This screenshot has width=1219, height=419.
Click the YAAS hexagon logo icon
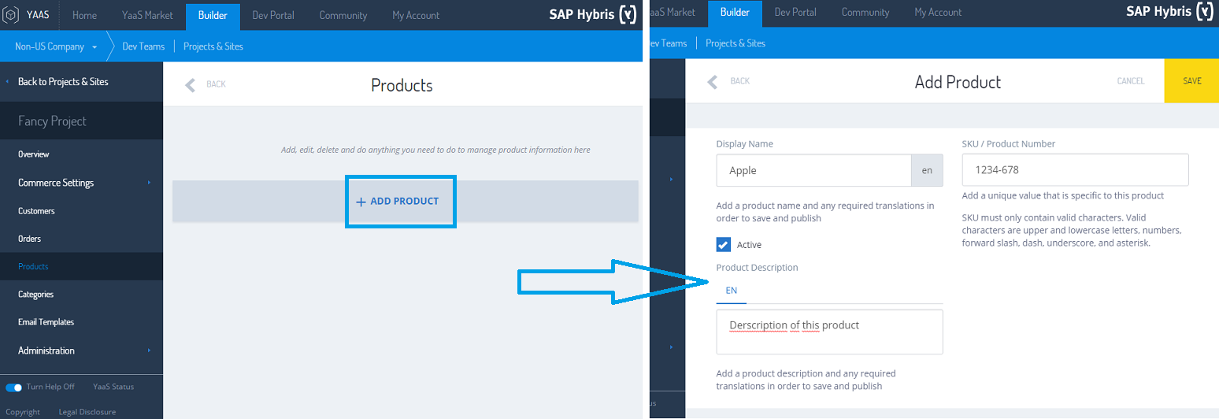coord(11,15)
